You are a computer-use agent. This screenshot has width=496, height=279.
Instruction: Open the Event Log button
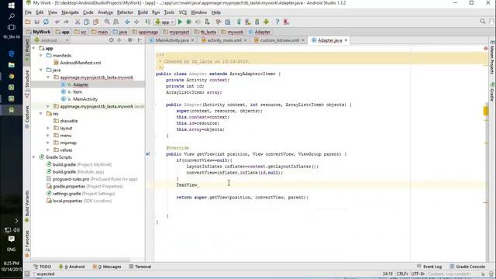click(x=429, y=267)
